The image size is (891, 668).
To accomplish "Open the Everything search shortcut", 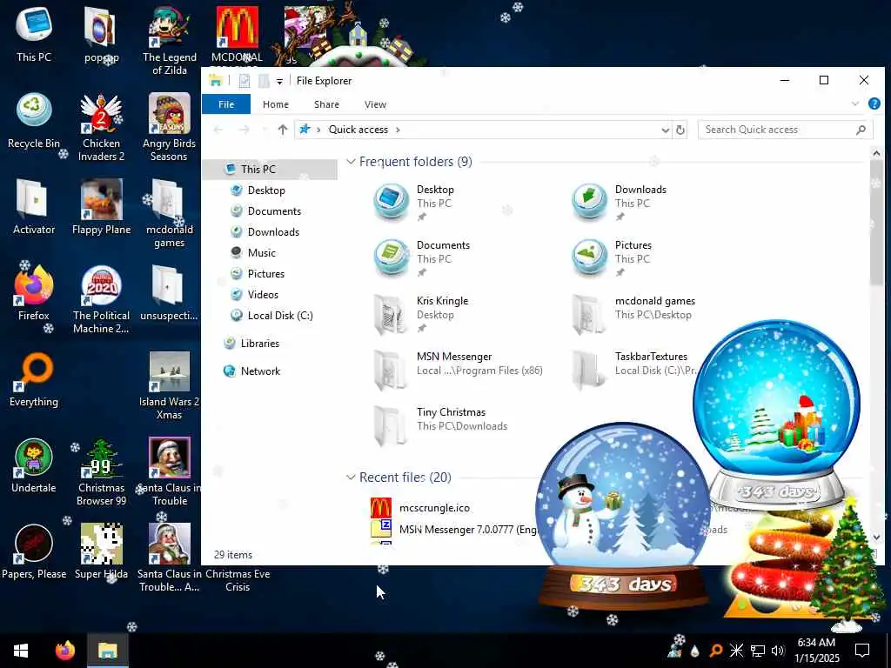I will (34, 379).
